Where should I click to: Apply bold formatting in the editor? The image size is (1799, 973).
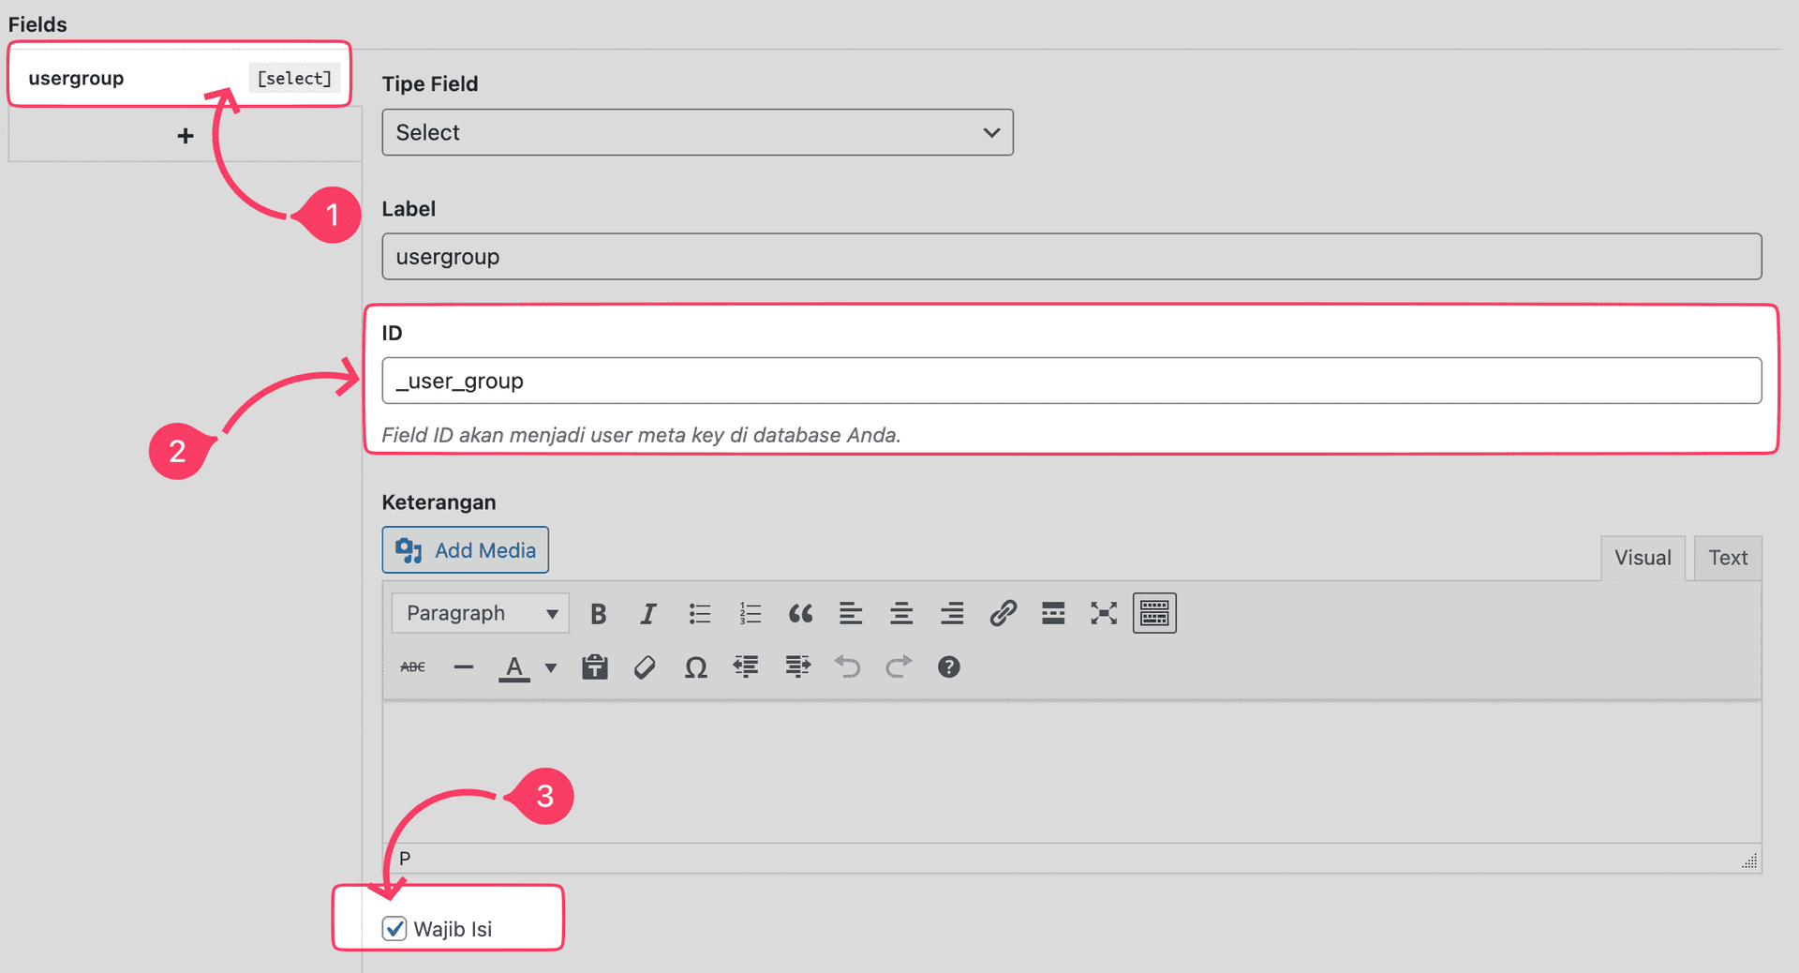click(x=598, y=613)
